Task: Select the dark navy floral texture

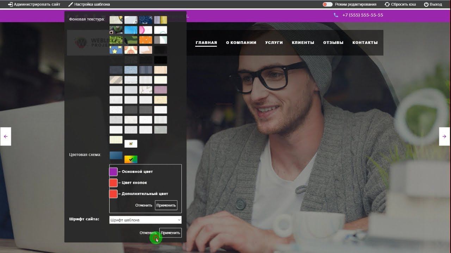Action: coord(146,20)
